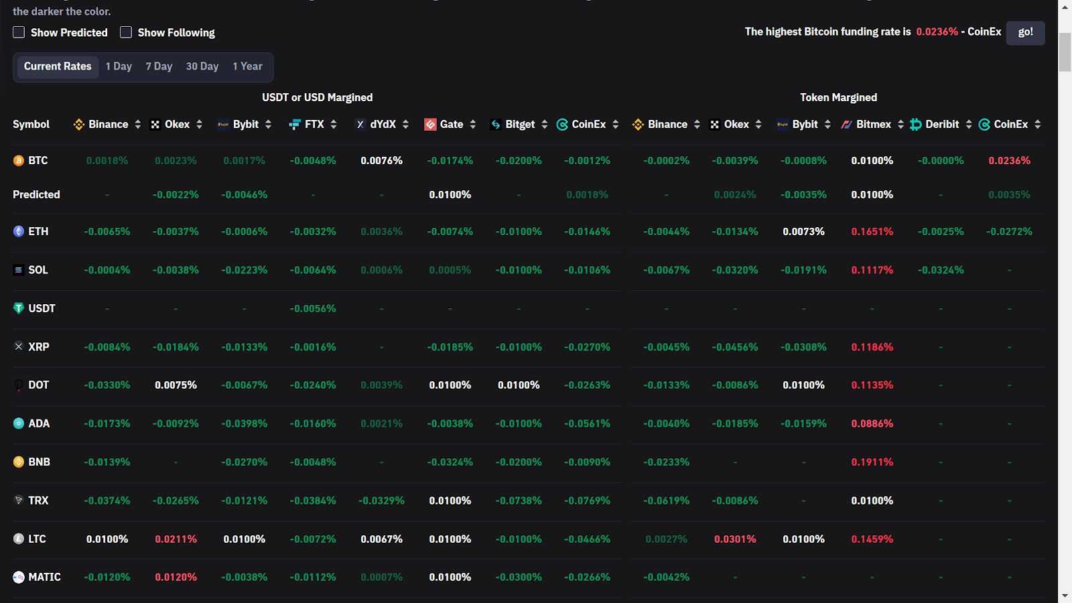Click BNB Bitmex rate 0.1911%
The image size is (1072, 603).
click(872, 462)
